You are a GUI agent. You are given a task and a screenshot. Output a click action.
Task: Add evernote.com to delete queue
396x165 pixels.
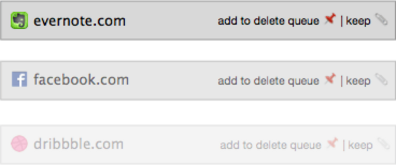[x=269, y=21]
